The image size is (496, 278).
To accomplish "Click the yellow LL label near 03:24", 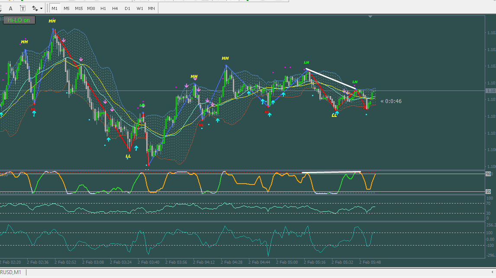I will click(128, 156).
